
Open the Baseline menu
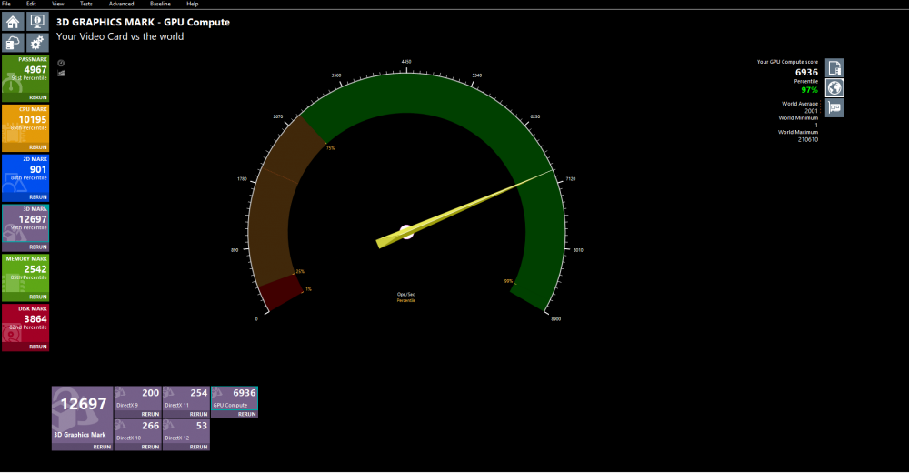(x=160, y=4)
